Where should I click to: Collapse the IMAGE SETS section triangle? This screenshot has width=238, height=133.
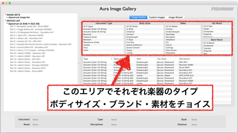coord(5,15)
